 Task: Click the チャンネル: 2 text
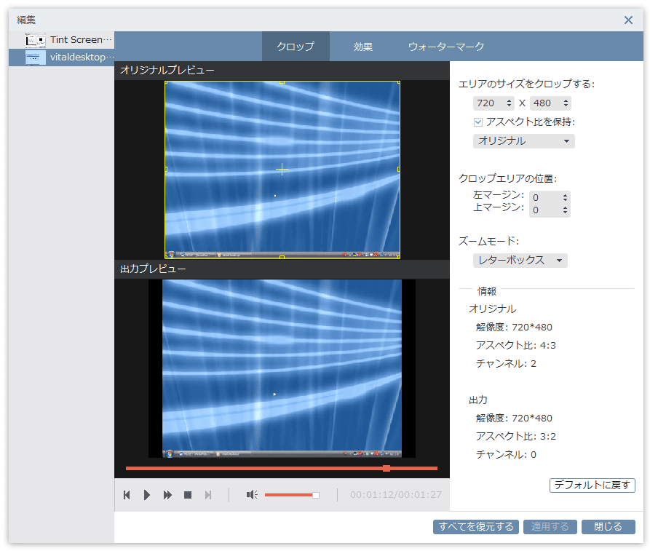click(506, 364)
